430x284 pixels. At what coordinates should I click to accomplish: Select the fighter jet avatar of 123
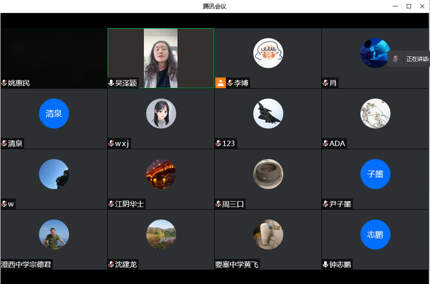268,114
